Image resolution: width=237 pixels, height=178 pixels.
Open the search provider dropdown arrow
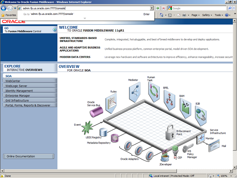tap(234, 8)
